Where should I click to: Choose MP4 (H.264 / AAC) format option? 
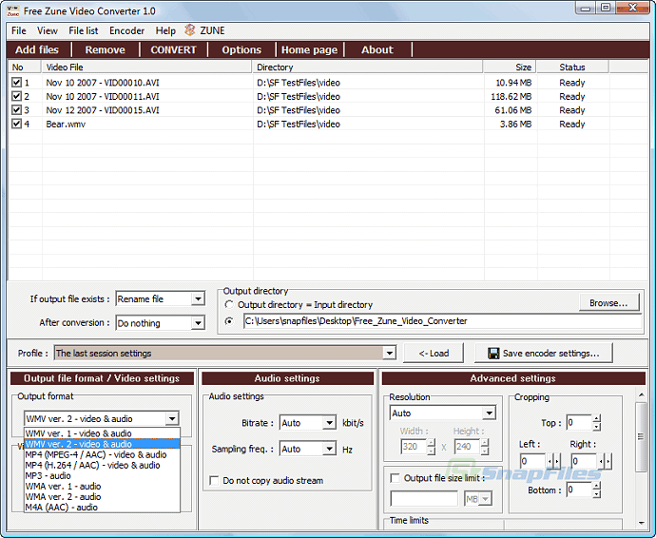102,465
